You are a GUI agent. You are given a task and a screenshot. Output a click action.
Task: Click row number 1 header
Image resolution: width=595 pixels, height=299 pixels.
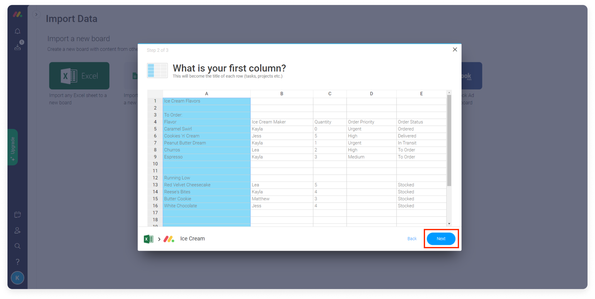click(x=155, y=101)
